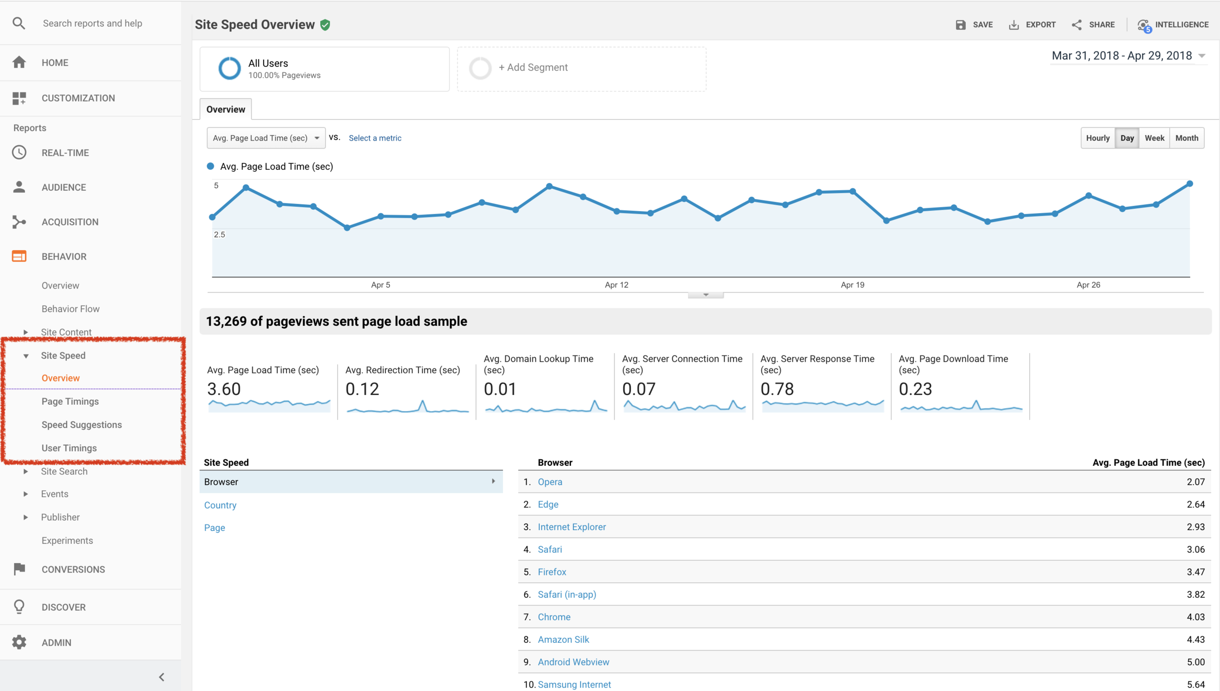Open the Home icon in the sidebar

pyautogui.click(x=19, y=62)
